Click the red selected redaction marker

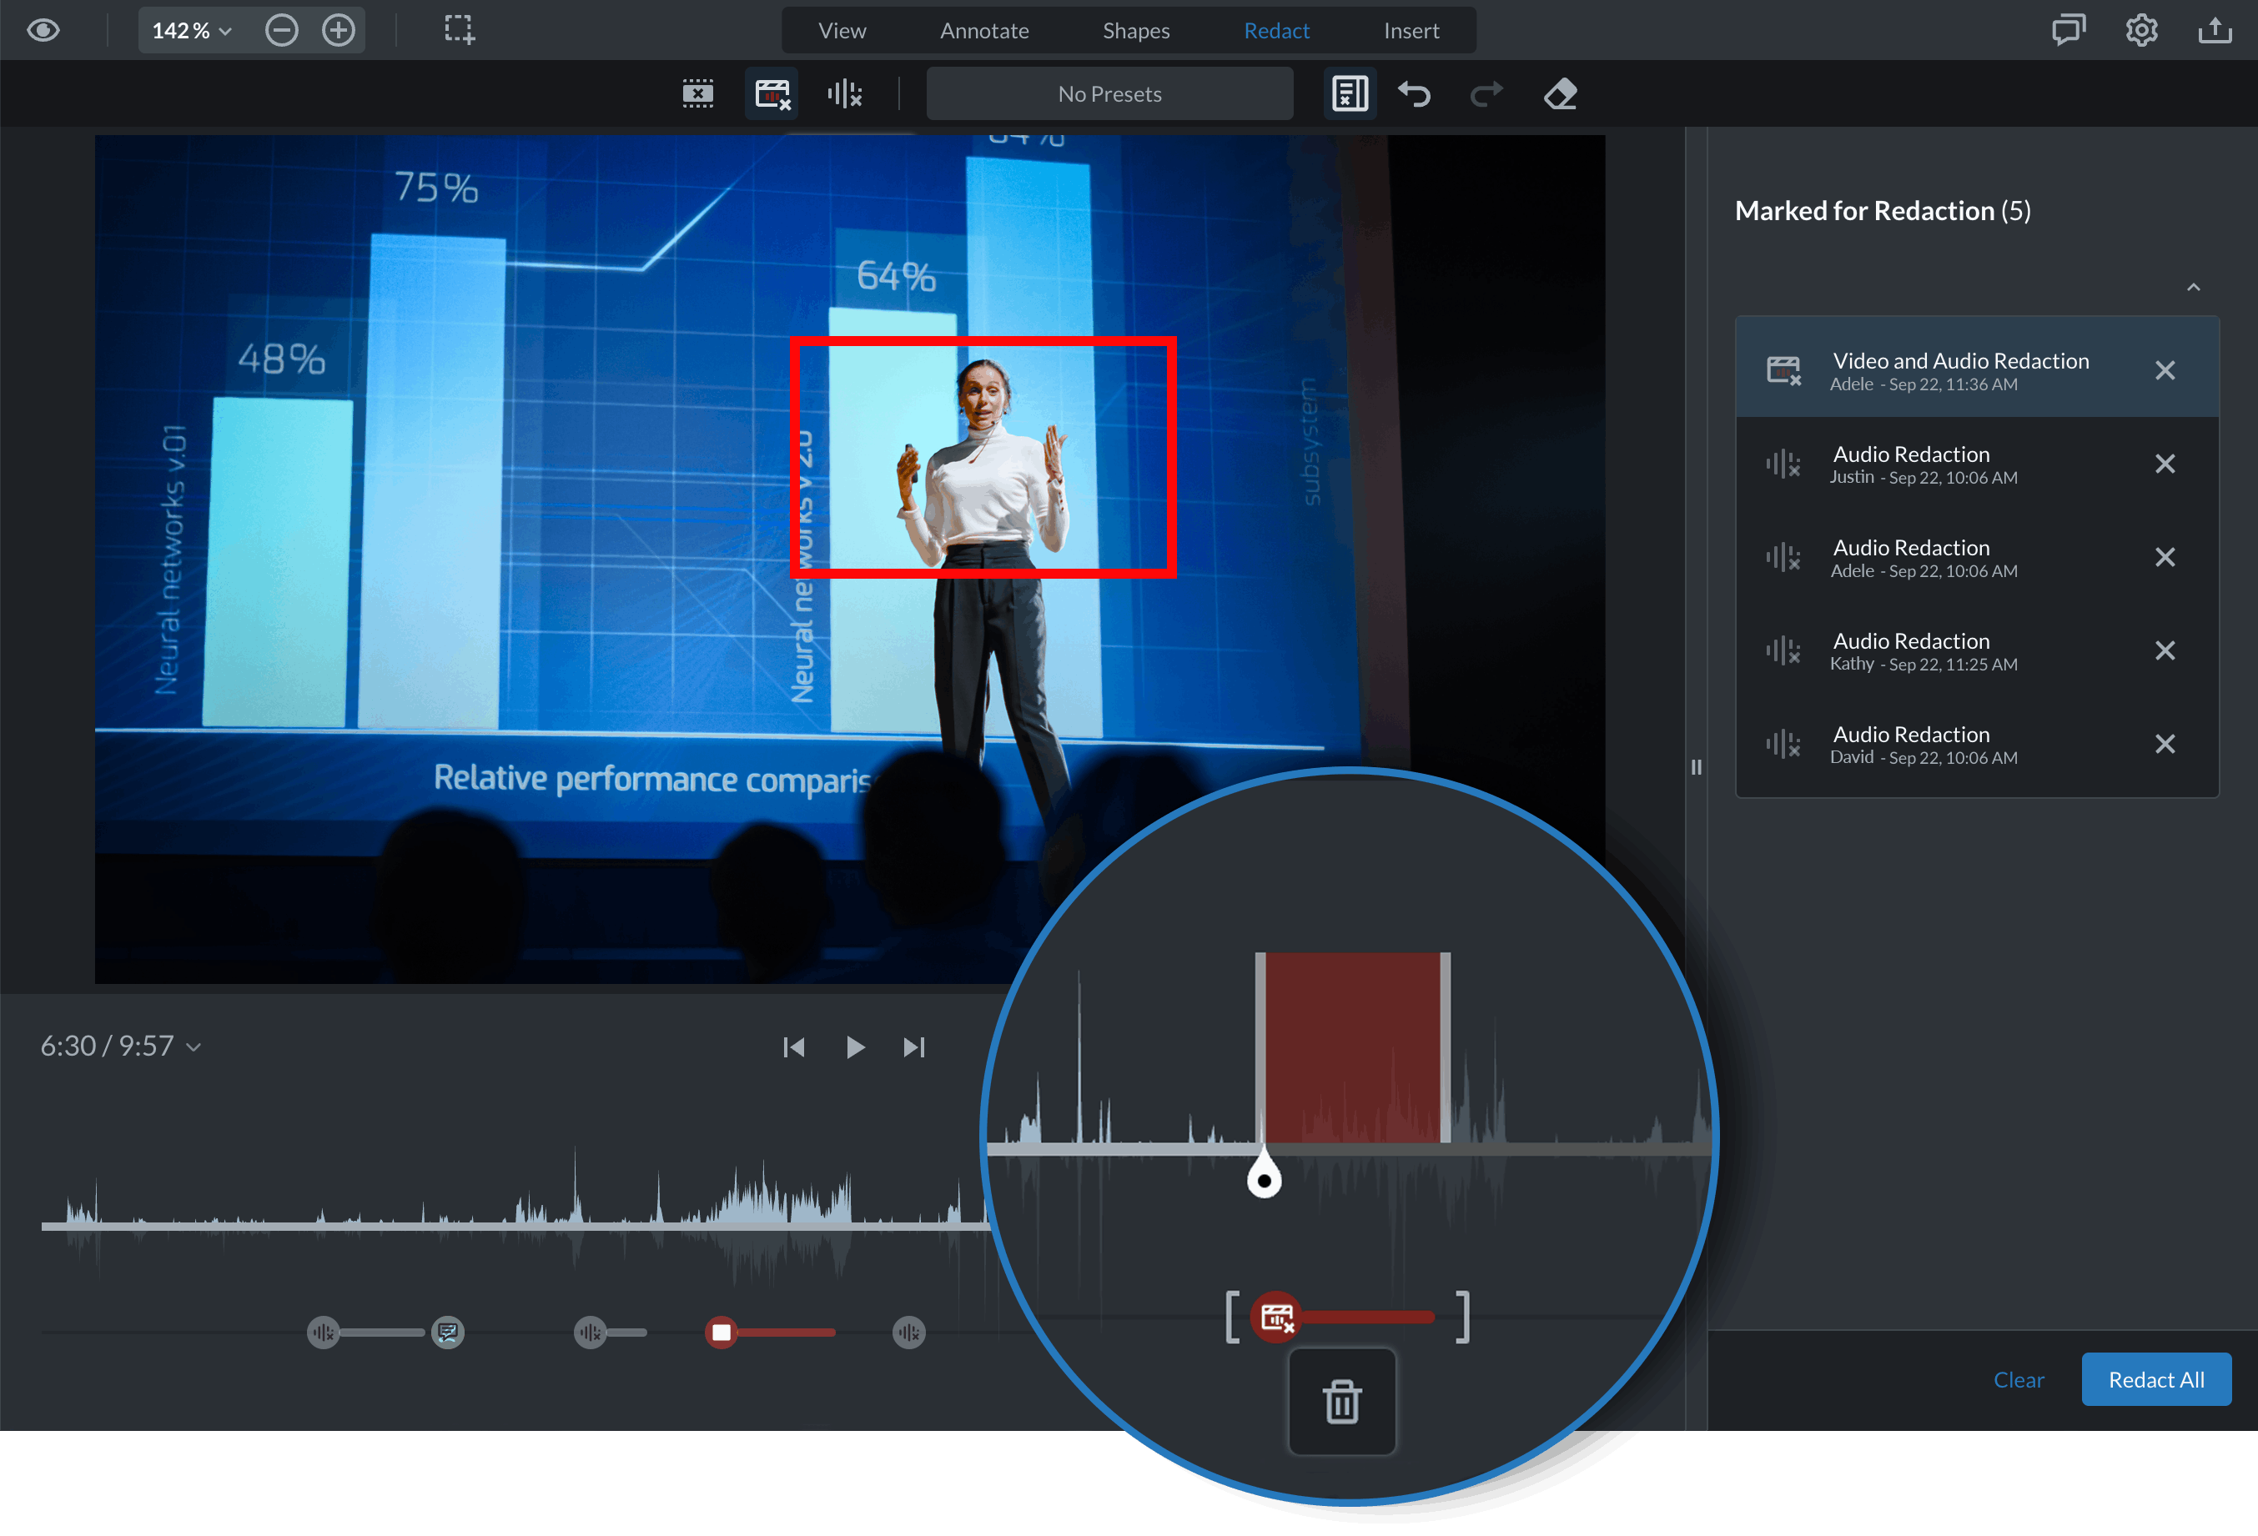pos(722,1333)
